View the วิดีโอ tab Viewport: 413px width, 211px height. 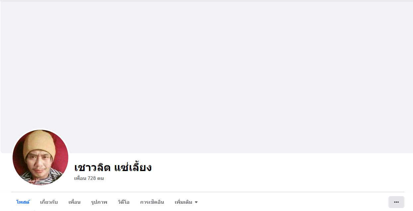click(124, 202)
